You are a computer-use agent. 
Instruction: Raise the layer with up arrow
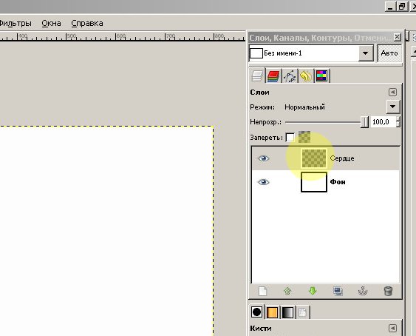287,291
